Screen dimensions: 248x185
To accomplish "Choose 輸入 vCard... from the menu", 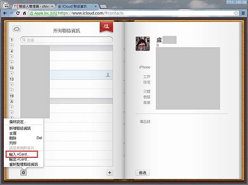I will [x=22, y=154].
